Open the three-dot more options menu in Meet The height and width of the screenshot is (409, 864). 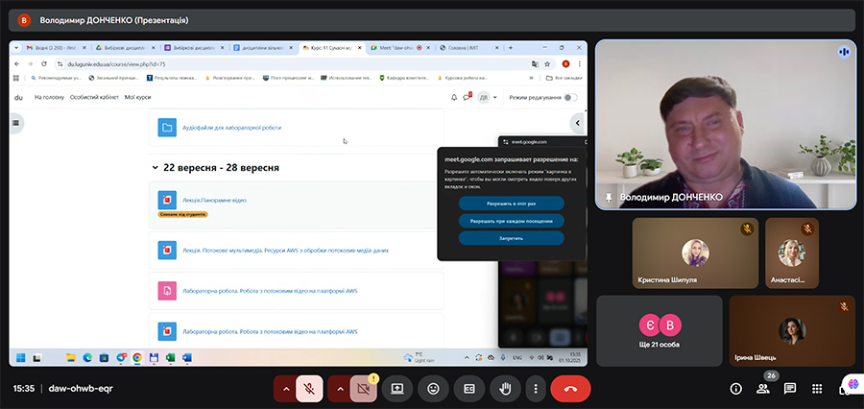coord(535,389)
